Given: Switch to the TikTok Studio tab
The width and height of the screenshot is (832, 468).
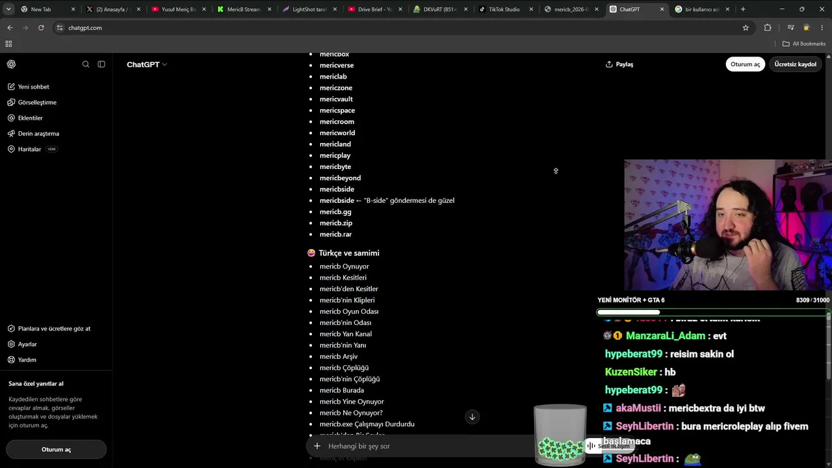Looking at the screenshot, I should 505,10.
